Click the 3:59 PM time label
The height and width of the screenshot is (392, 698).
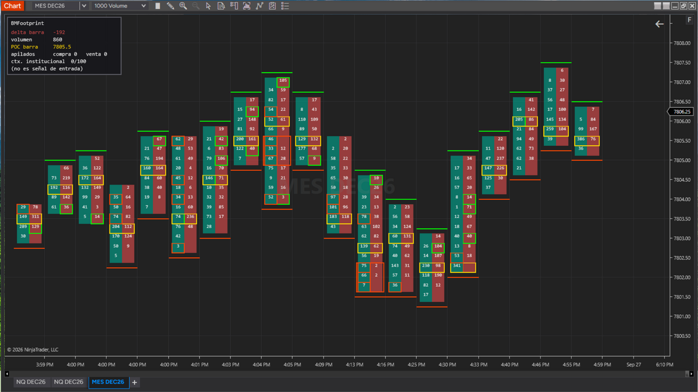click(45, 365)
